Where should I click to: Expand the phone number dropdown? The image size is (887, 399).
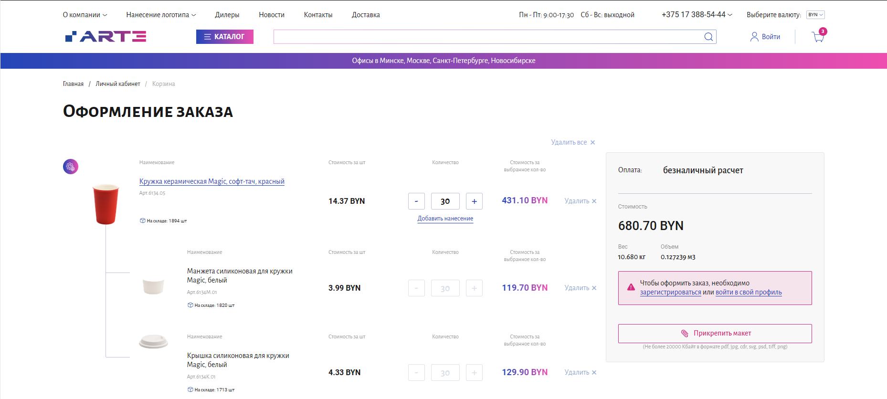click(x=697, y=15)
